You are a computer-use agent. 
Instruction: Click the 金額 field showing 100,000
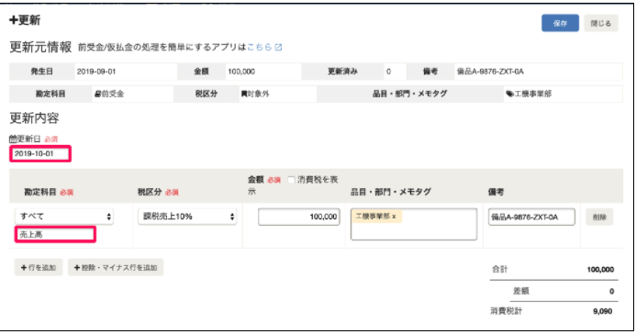[299, 217]
